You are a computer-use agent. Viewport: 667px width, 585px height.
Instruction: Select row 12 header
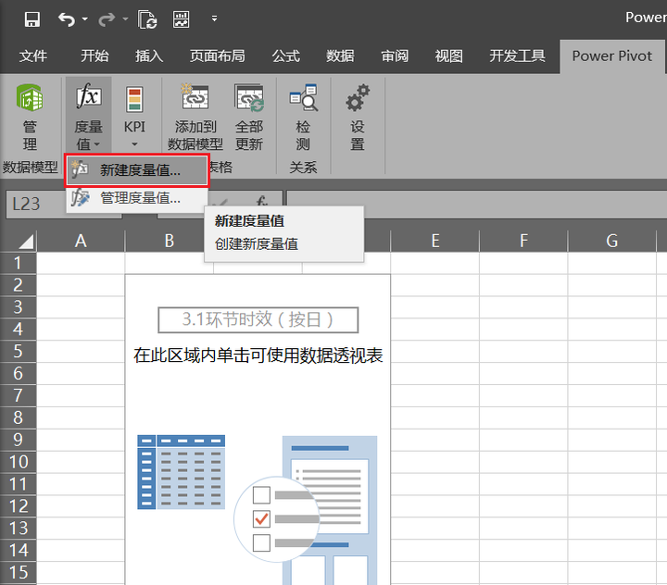click(x=18, y=506)
